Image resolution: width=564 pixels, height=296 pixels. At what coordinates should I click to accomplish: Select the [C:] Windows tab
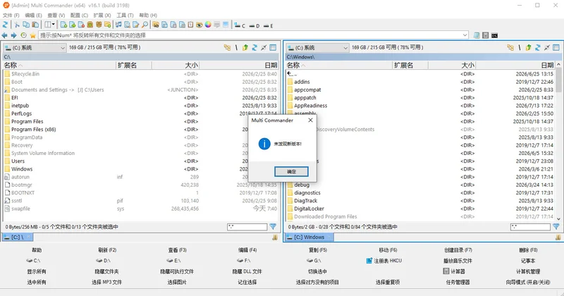[309, 237]
